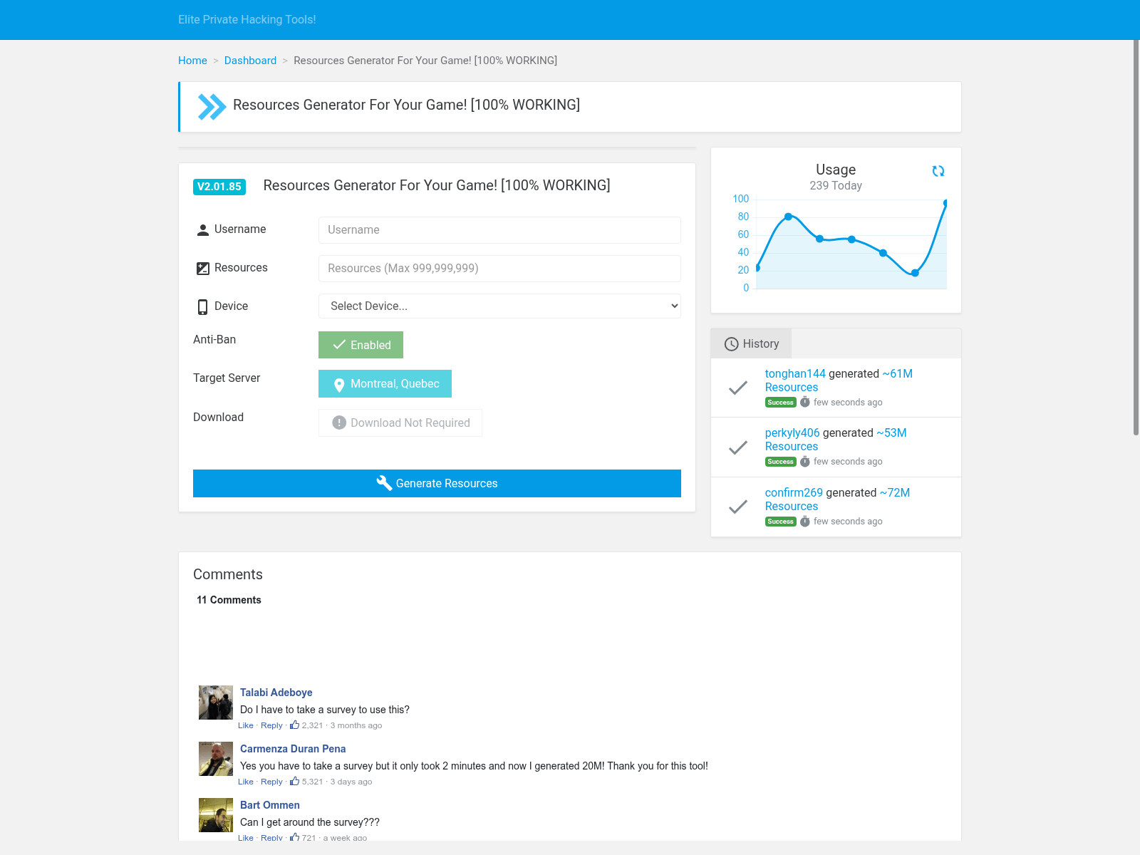The image size is (1140, 855).
Task: Click the vertical page scrollbar thumb
Action: click(1136, 237)
